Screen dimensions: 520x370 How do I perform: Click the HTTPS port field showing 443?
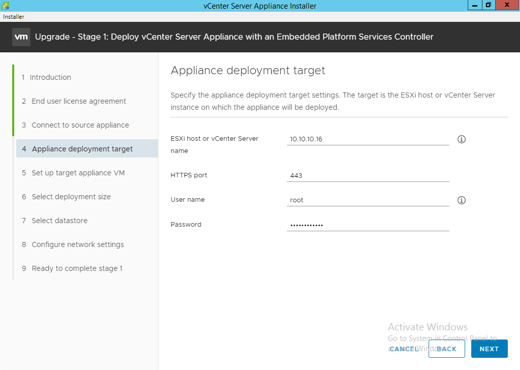[x=368, y=175]
